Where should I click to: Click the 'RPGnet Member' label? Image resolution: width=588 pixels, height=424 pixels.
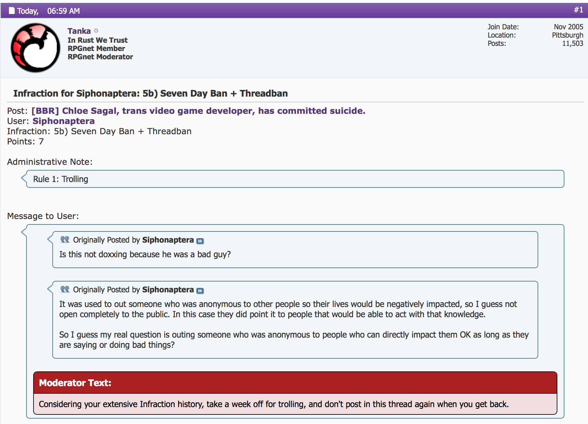click(x=96, y=48)
